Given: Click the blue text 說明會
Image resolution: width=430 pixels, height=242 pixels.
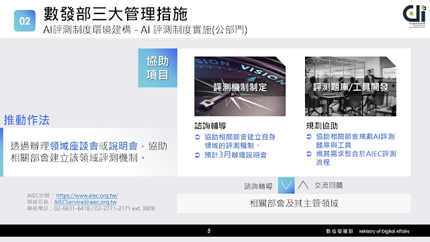Looking at the screenshot, I should point(123,146).
